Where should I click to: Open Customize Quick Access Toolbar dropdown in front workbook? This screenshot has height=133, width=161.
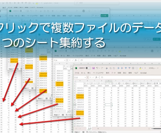coord(145,68)
